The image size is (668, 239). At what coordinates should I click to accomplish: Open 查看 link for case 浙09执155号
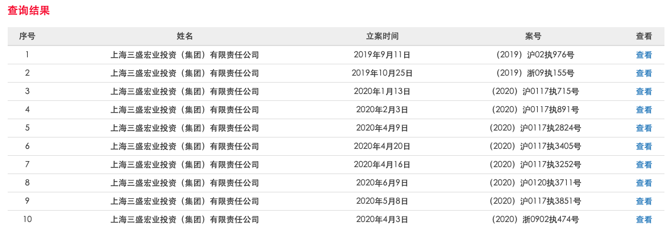tap(644, 73)
